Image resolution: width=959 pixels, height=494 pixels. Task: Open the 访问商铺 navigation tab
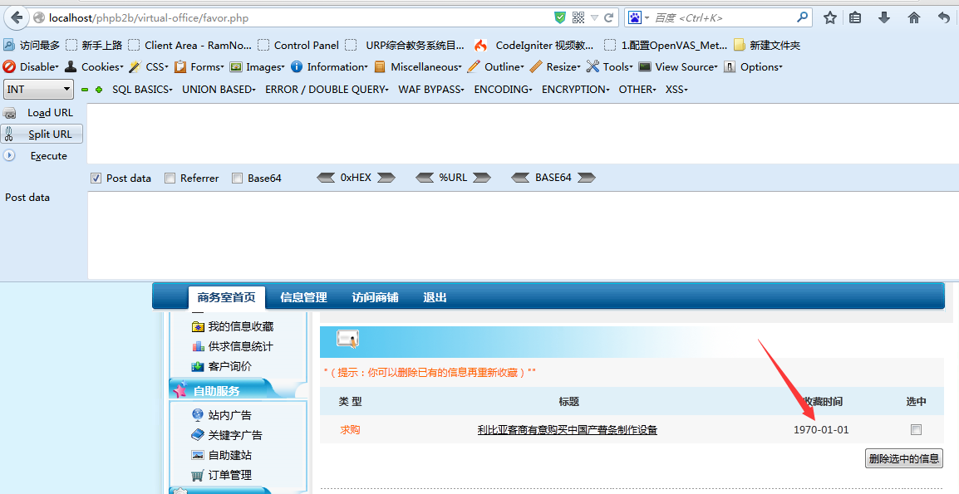pyautogui.click(x=375, y=297)
